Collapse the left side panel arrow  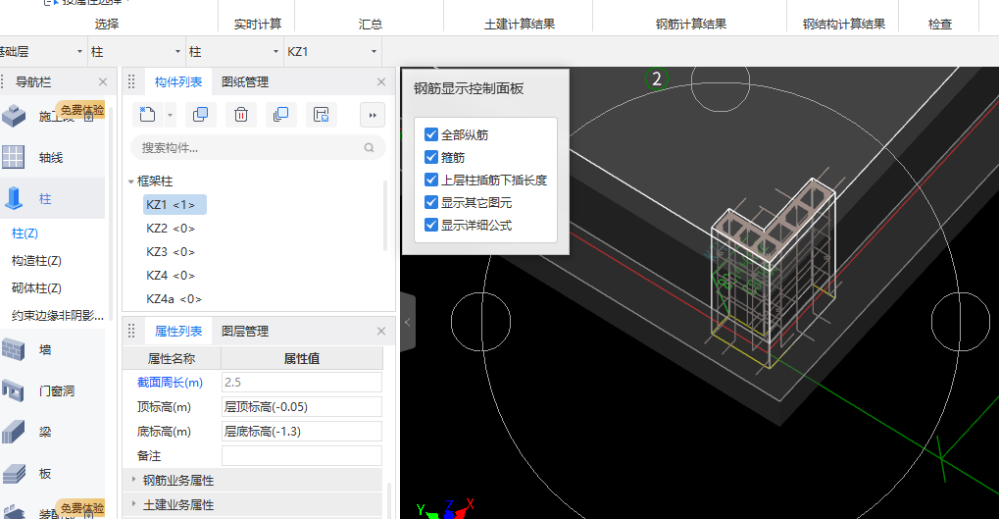tap(408, 323)
